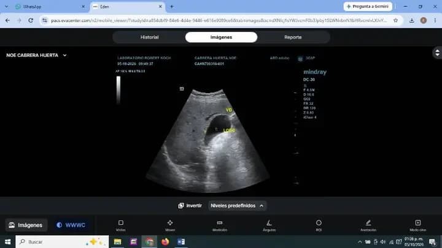Enable the WWWC window level tool
The height and width of the screenshot is (248, 442).
tap(71, 225)
